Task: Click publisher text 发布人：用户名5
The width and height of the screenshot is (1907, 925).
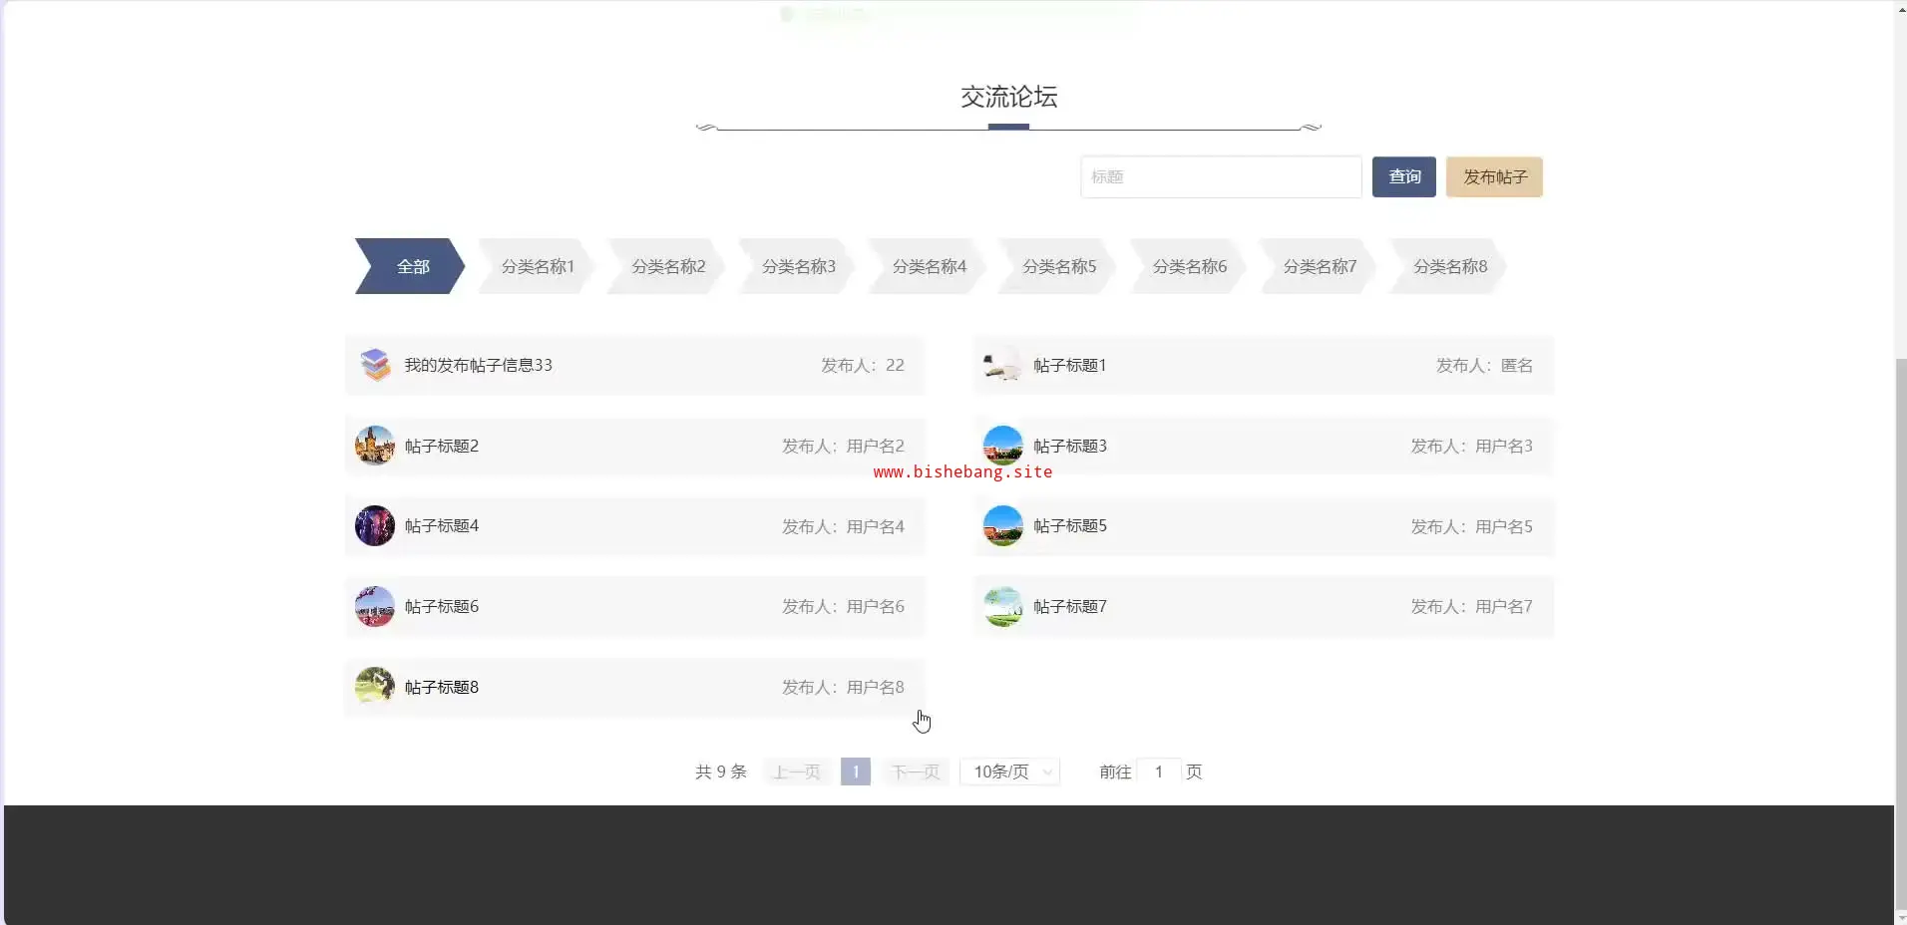Action: tap(1471, 526)
